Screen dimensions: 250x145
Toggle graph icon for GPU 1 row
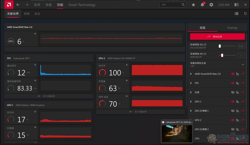(x=237, y=101)
